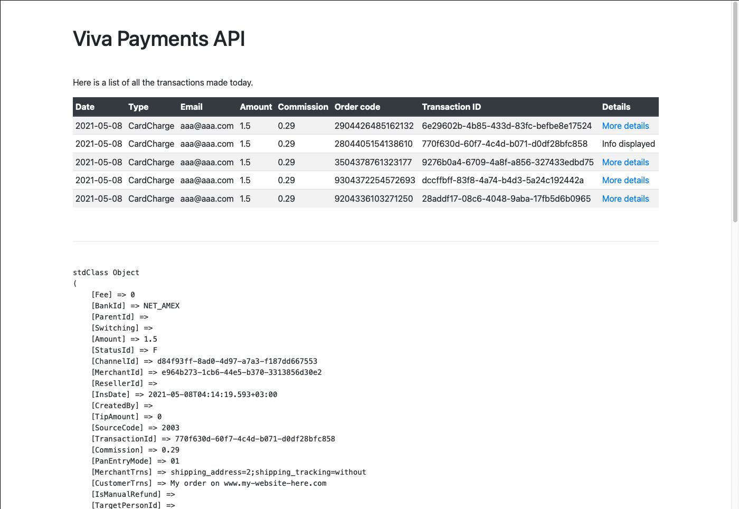Click the ChannelId value in the object dump
739x509 pixels.
click(x=237, y=361)
